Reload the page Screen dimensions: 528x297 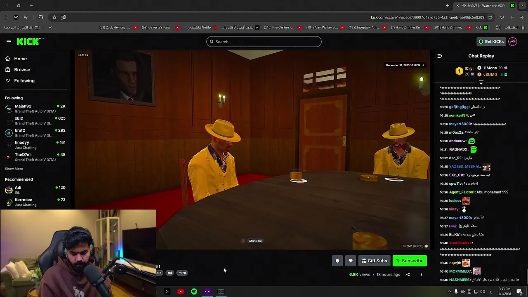[x=502, y=17]
